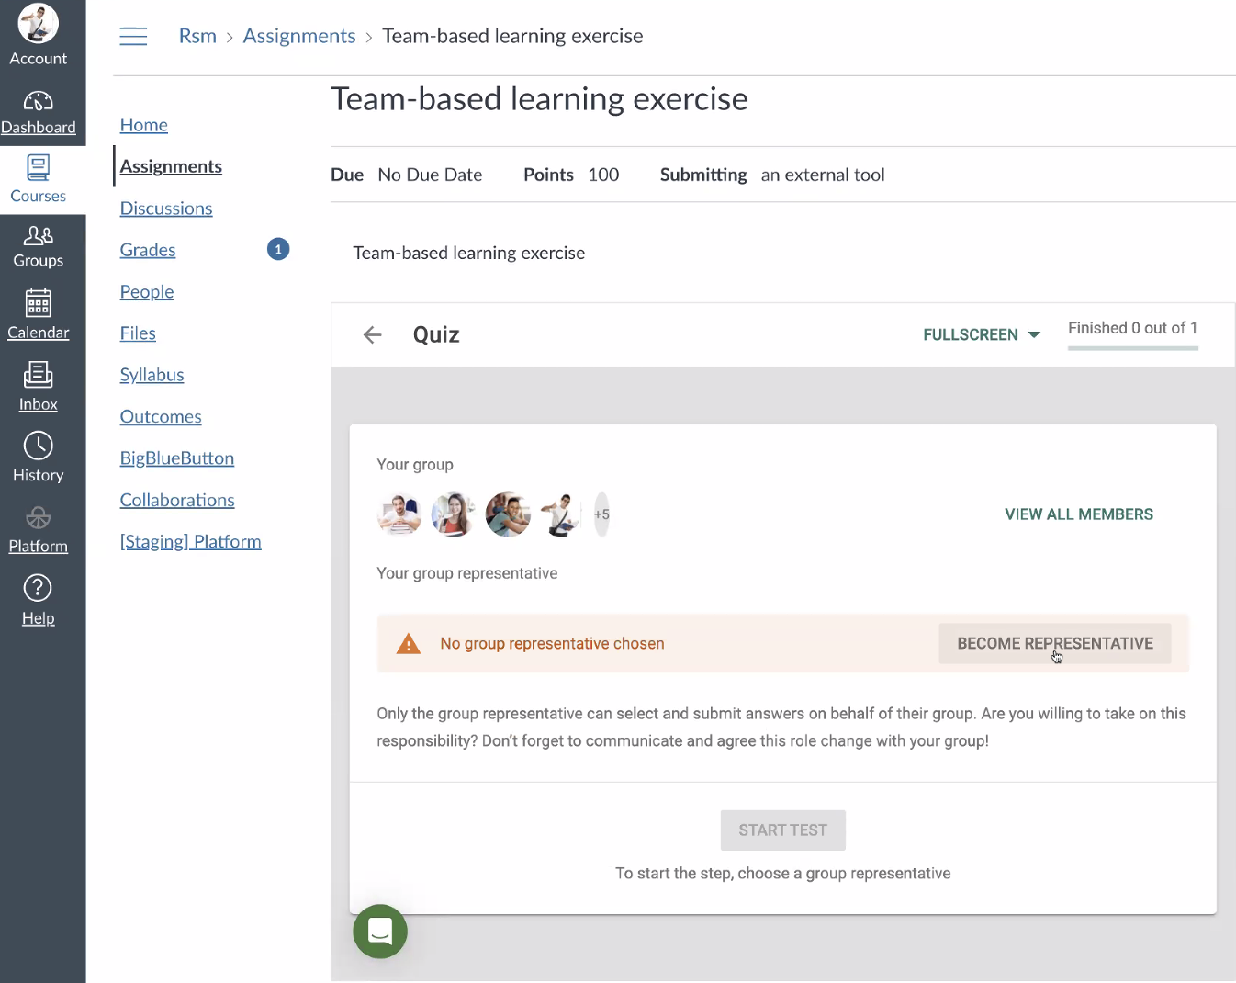
Task: Click the Finished 0 out of 1 progress bar
Action: point(1132,348)
